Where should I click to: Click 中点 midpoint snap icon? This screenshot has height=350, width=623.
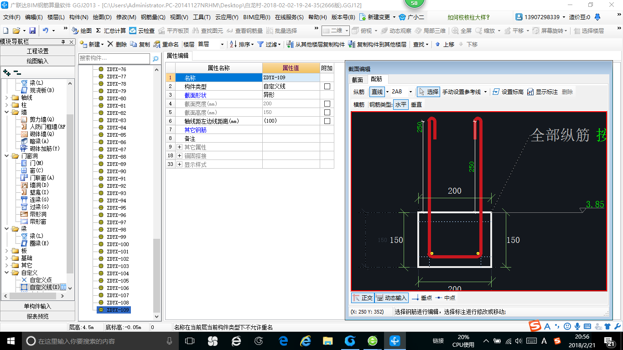pos(445,298)
